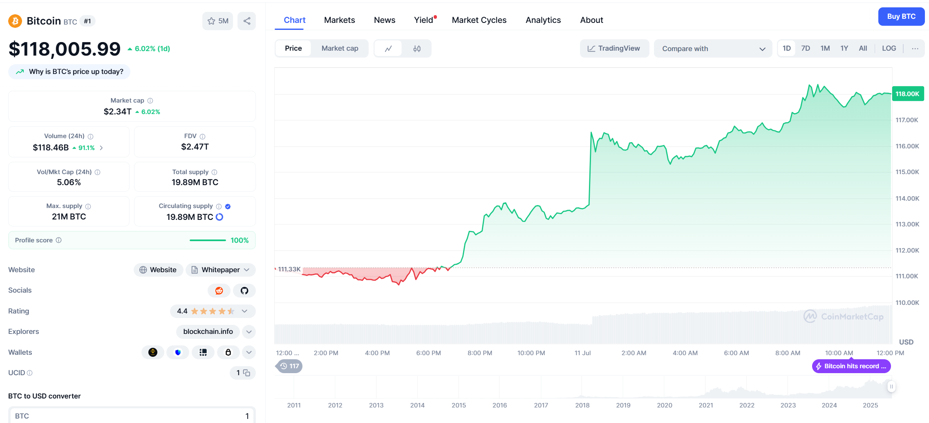The height and width of the screenshot is (423, 929).
Task: Select the 1D time range
Action: [x=787, y=48]
